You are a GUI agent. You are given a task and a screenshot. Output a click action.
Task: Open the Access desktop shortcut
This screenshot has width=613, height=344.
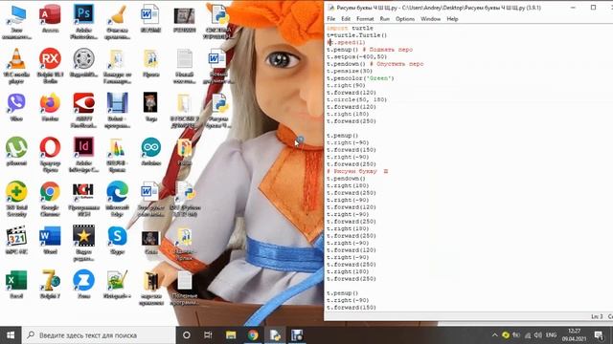pyautogui.click(x=50, y=19)
